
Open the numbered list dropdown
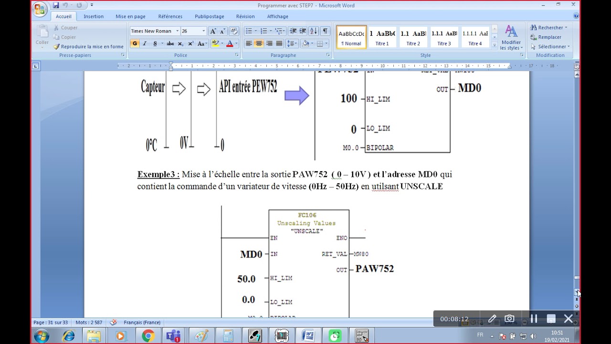(270, 31)
